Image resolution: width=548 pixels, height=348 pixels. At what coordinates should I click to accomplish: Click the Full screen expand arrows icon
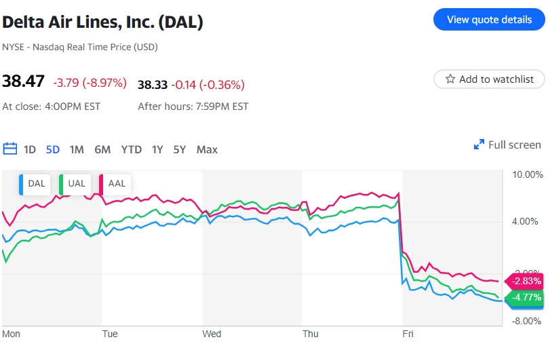tap(480, 144)
